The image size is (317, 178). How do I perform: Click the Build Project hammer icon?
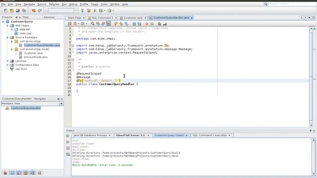tap(82, 10)
